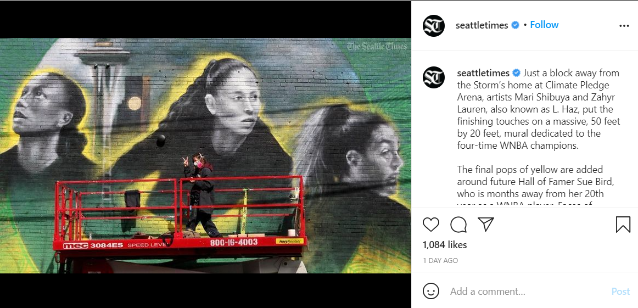Save the post with the bookmark icon
Screen dimensions: 638x308
click(x=623, y=225)
